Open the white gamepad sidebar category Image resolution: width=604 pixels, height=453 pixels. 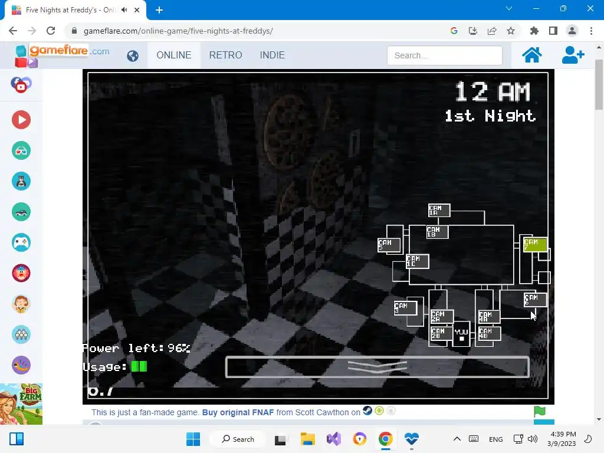[x=21, y=242]
